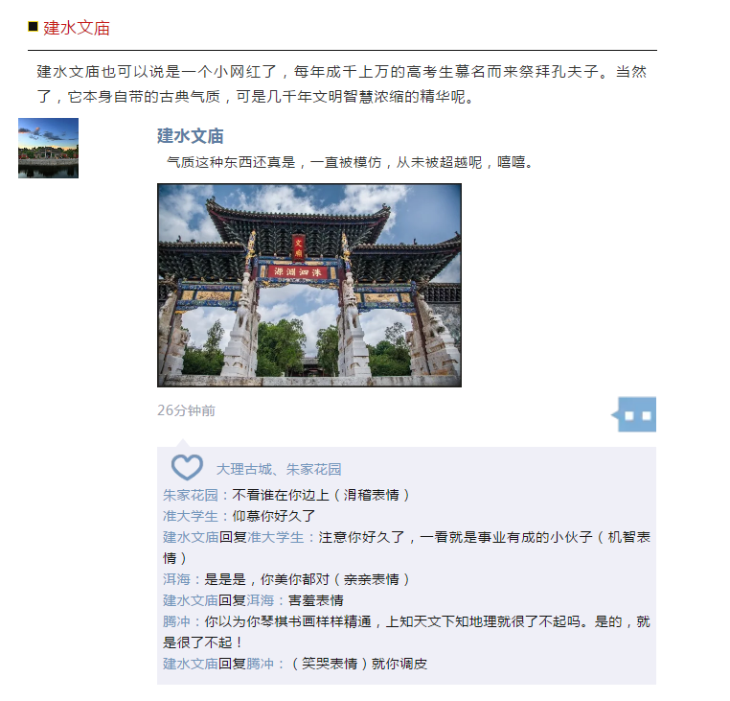730x701 pixels.
Task: Click 腾冲 in the last reply line
Action: tap(260, 664)
